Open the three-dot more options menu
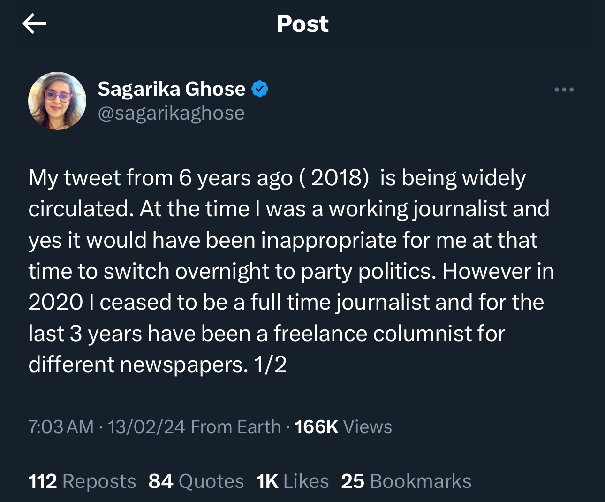The width and height of the screenshot is (605, 502). [x=564, y=90]
